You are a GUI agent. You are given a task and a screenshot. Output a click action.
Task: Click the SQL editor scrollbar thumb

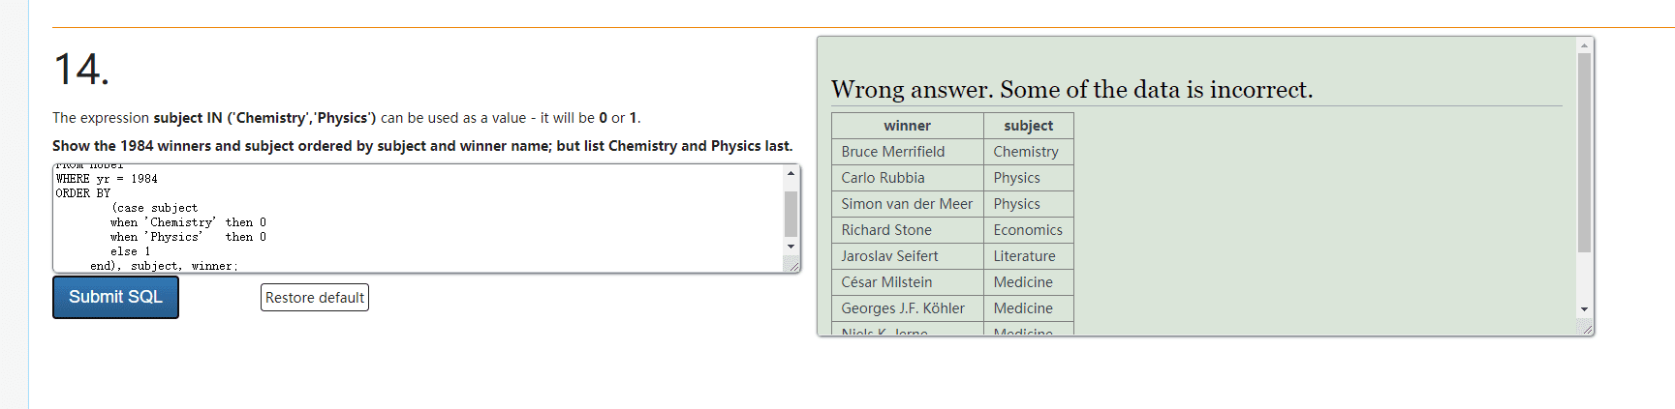coord(791,213)
